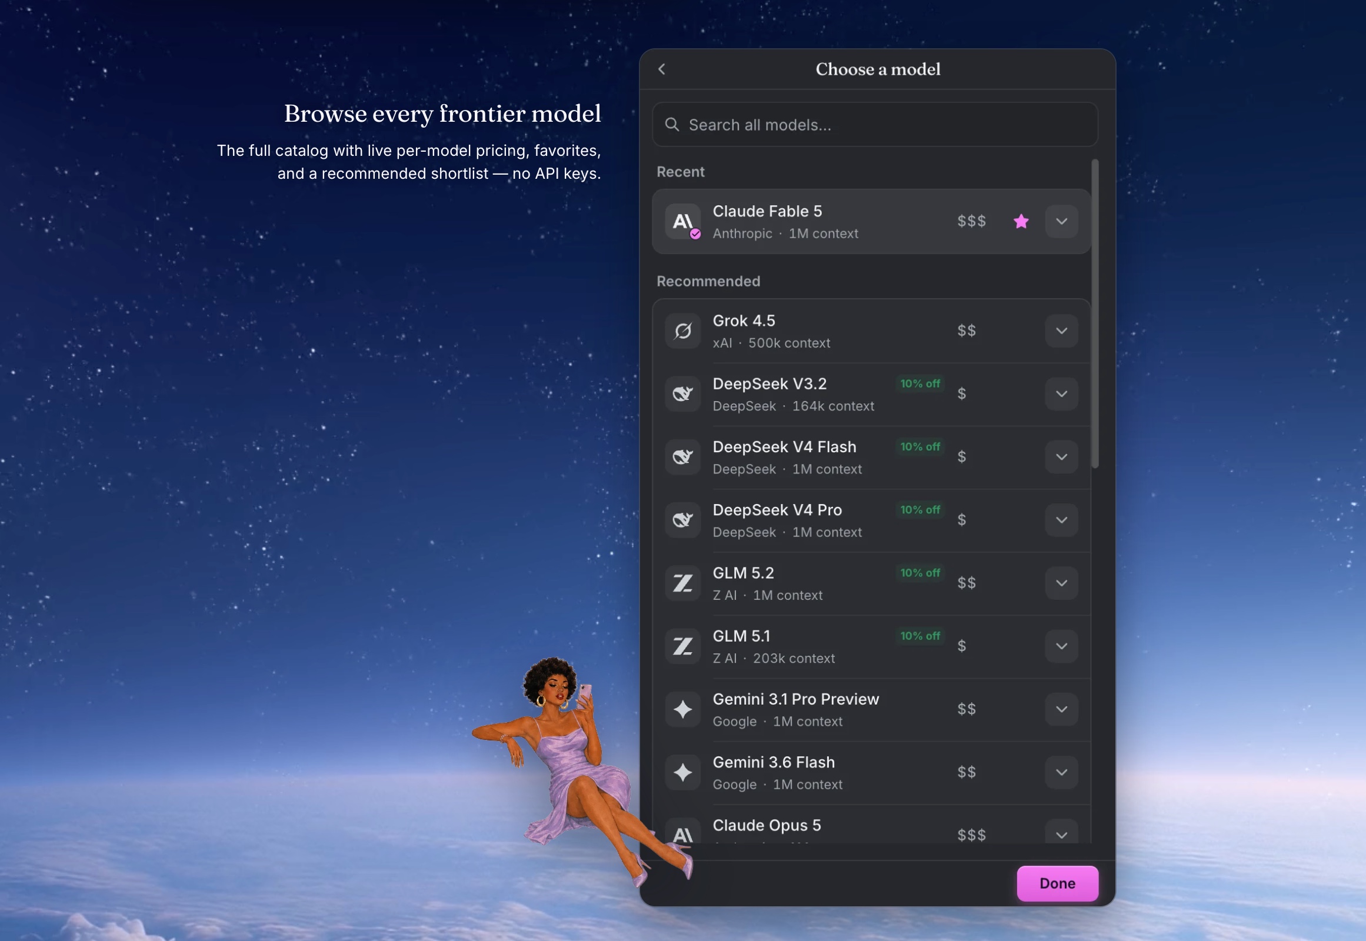Image resolution: width=1366 pixels, height=941 pixels.
Task: Click the Z logo beside GLM 5.2
Action: 682,583
